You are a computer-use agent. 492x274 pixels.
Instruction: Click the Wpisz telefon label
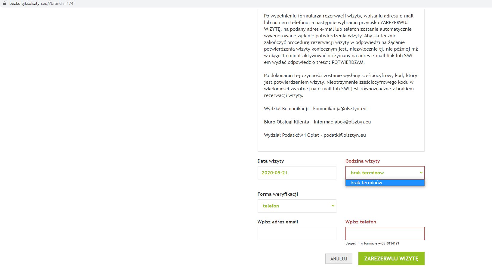point(360,222)
